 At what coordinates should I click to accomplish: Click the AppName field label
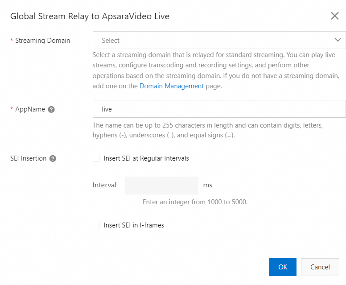click(x=30, y=109)
